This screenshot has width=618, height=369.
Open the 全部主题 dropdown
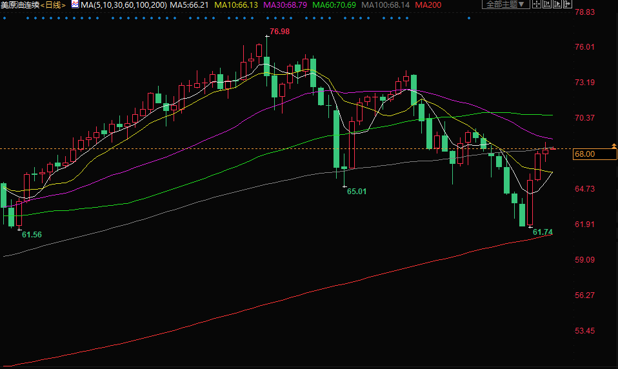506,5
